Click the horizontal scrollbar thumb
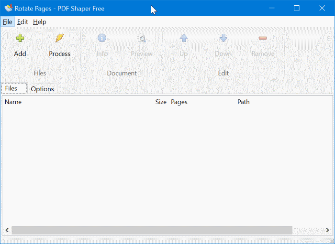 click(152, 230)
